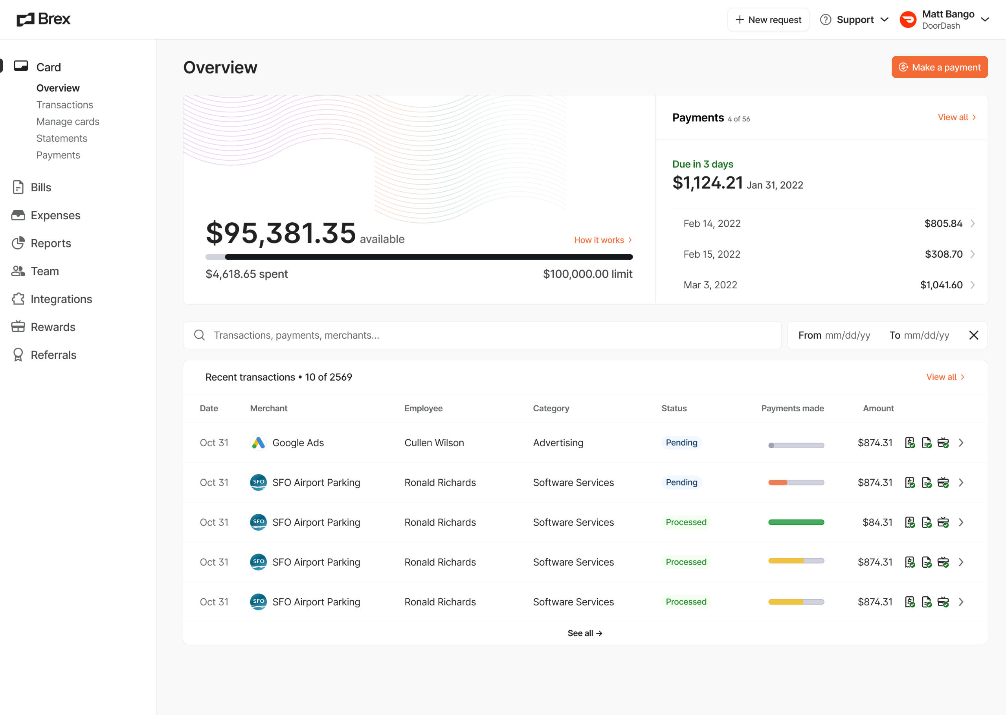Go to Integrations via the puzzle icon
Screen dimensions: 1006x715
click(x=18, y=299)
